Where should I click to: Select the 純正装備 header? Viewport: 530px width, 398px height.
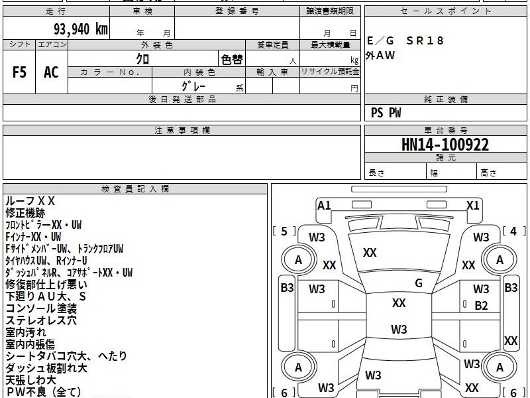coord(445,99)
